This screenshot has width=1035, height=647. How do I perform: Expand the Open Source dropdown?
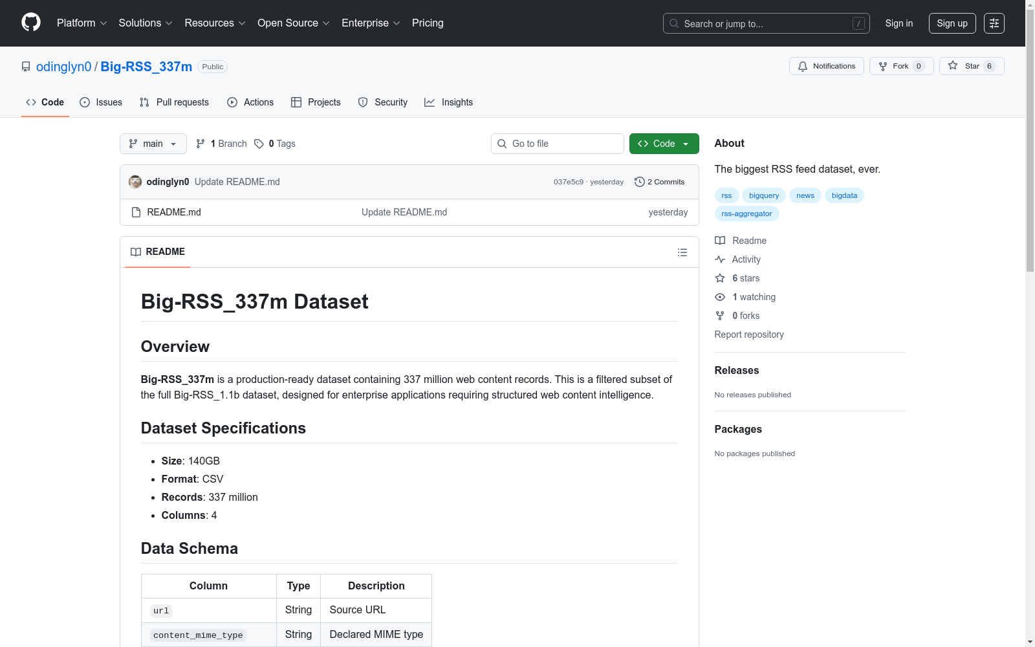click(x=294, y=23)
